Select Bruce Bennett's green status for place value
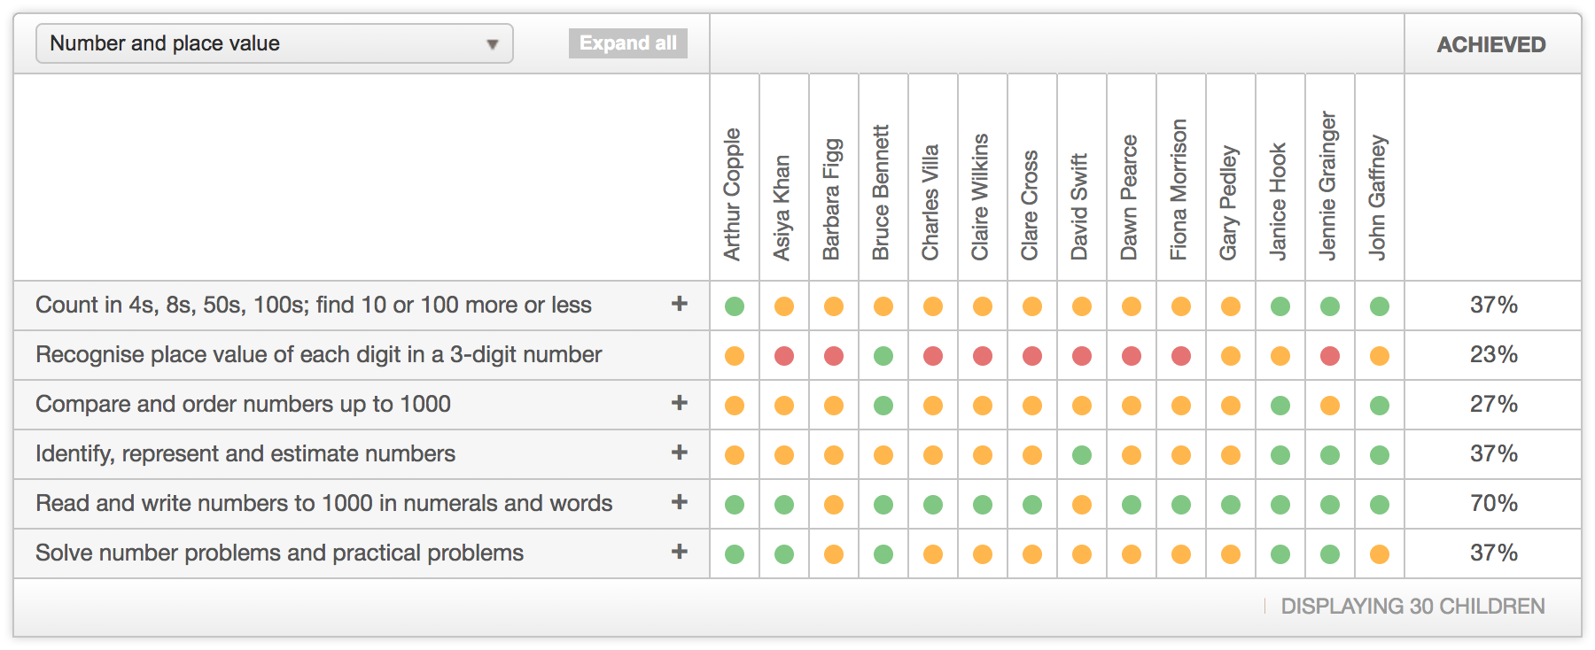This screenshot has height=650, width=1595. point(883,354)
